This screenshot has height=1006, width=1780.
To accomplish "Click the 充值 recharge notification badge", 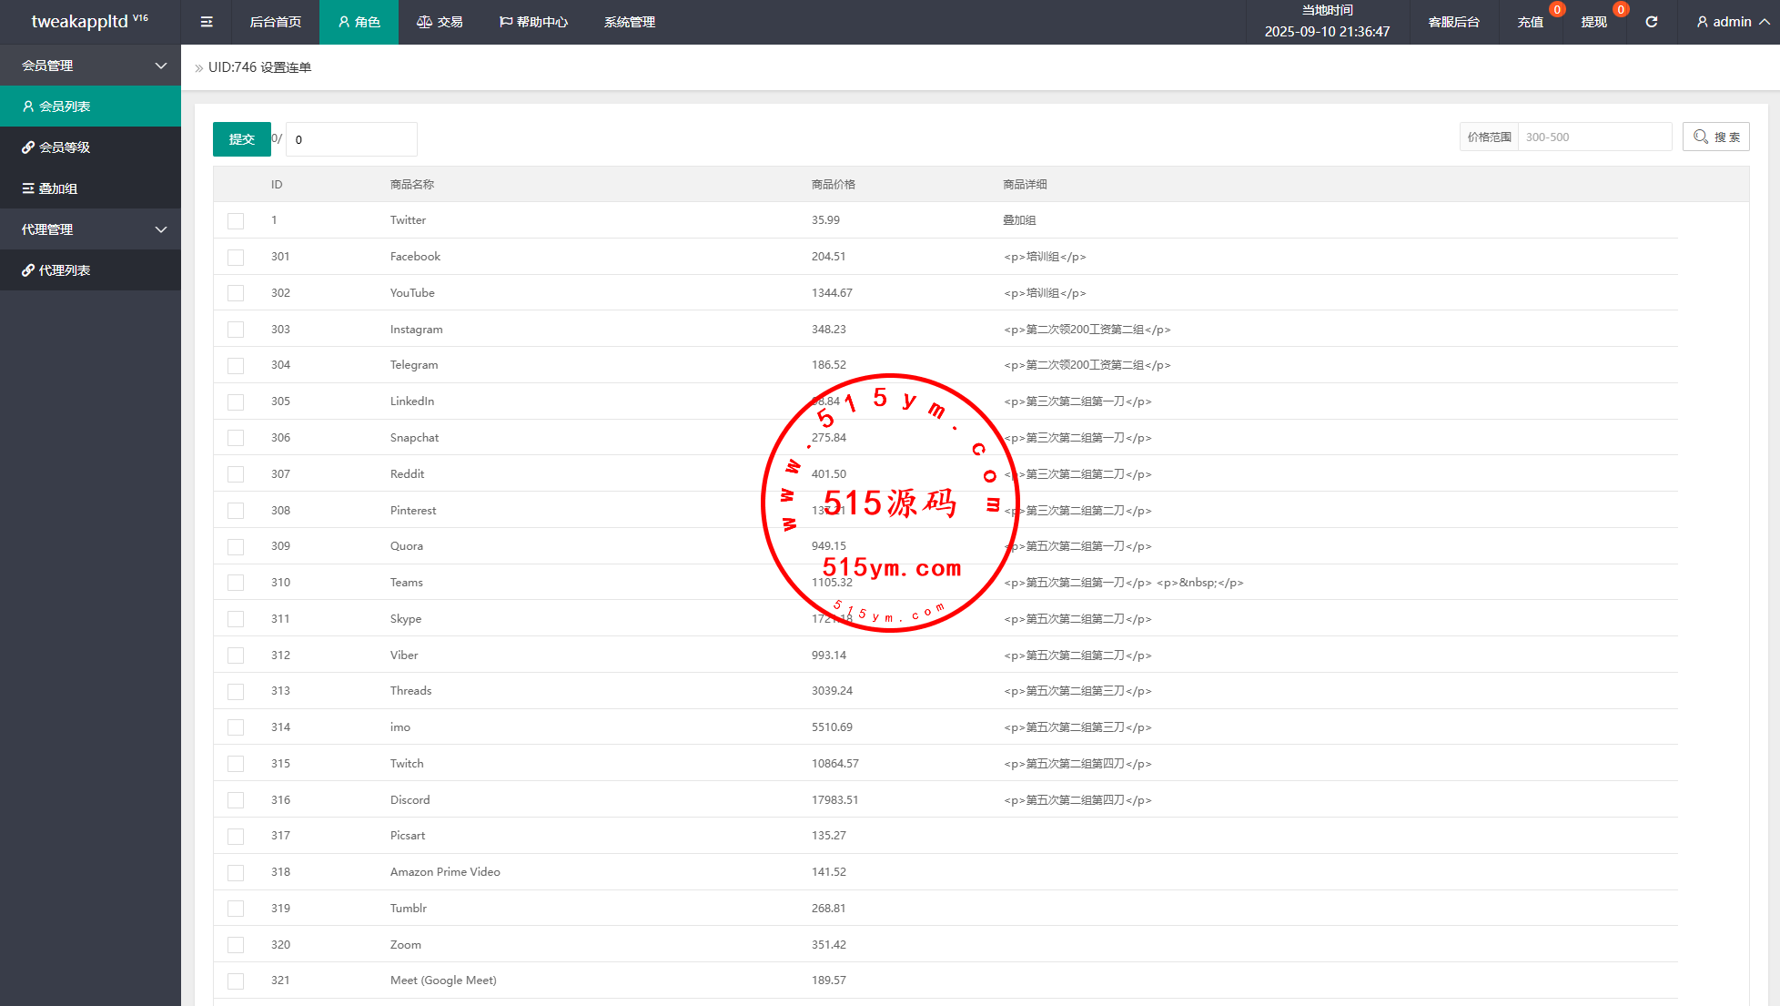I will [x=1557, y=10].
